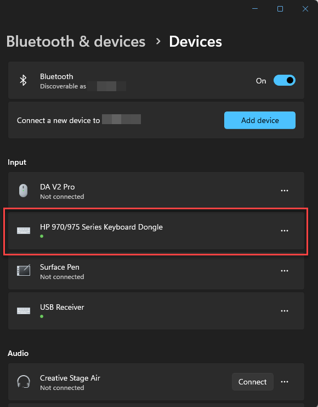Screen dimensions: 318x407
Task: Click the Creative Stage Air headphones icon
Action: [x=24, y=382]
